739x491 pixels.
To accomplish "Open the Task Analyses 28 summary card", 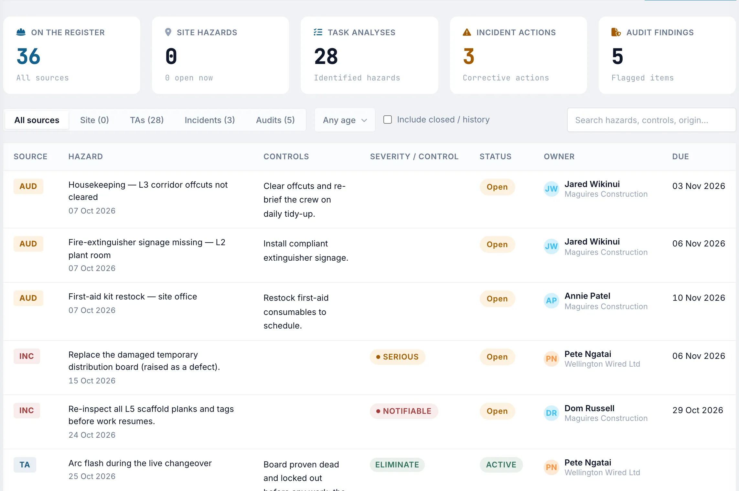I will tap(369, 55).
